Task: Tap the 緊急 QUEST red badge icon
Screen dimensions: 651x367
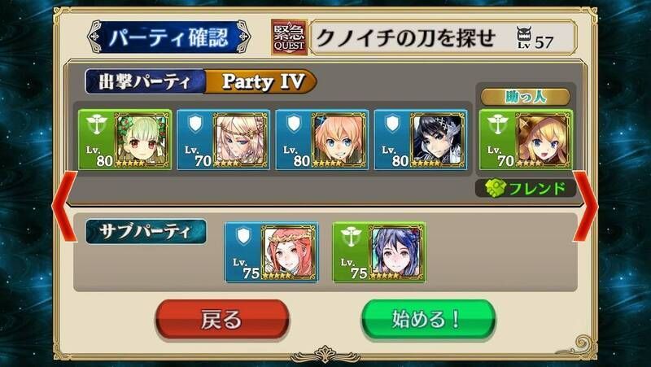Action: (290, 37)
